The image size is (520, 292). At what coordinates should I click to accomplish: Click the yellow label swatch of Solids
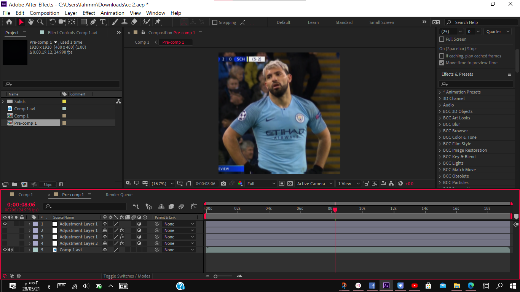(x=64, y=102)
